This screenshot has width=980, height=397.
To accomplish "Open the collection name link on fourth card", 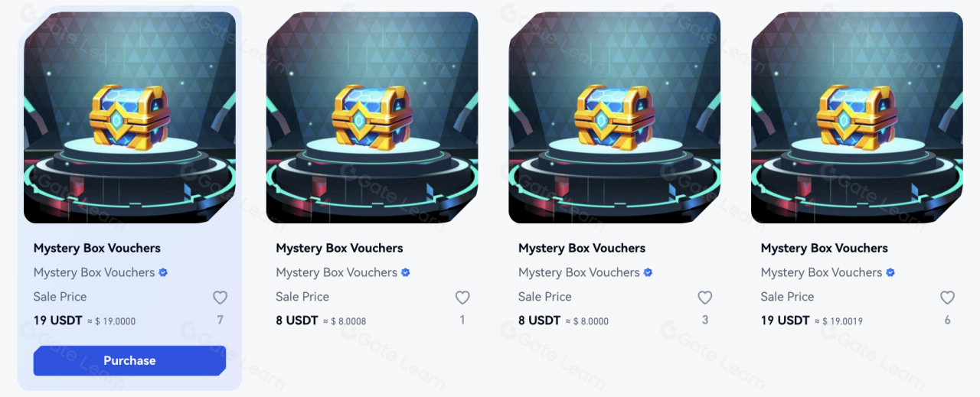I will 822,272.
